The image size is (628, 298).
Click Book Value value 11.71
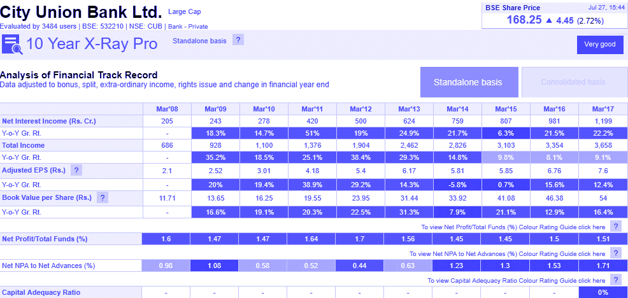tap(167, 198)
